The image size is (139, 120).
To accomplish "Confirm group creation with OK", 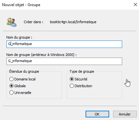I will 97,114.
